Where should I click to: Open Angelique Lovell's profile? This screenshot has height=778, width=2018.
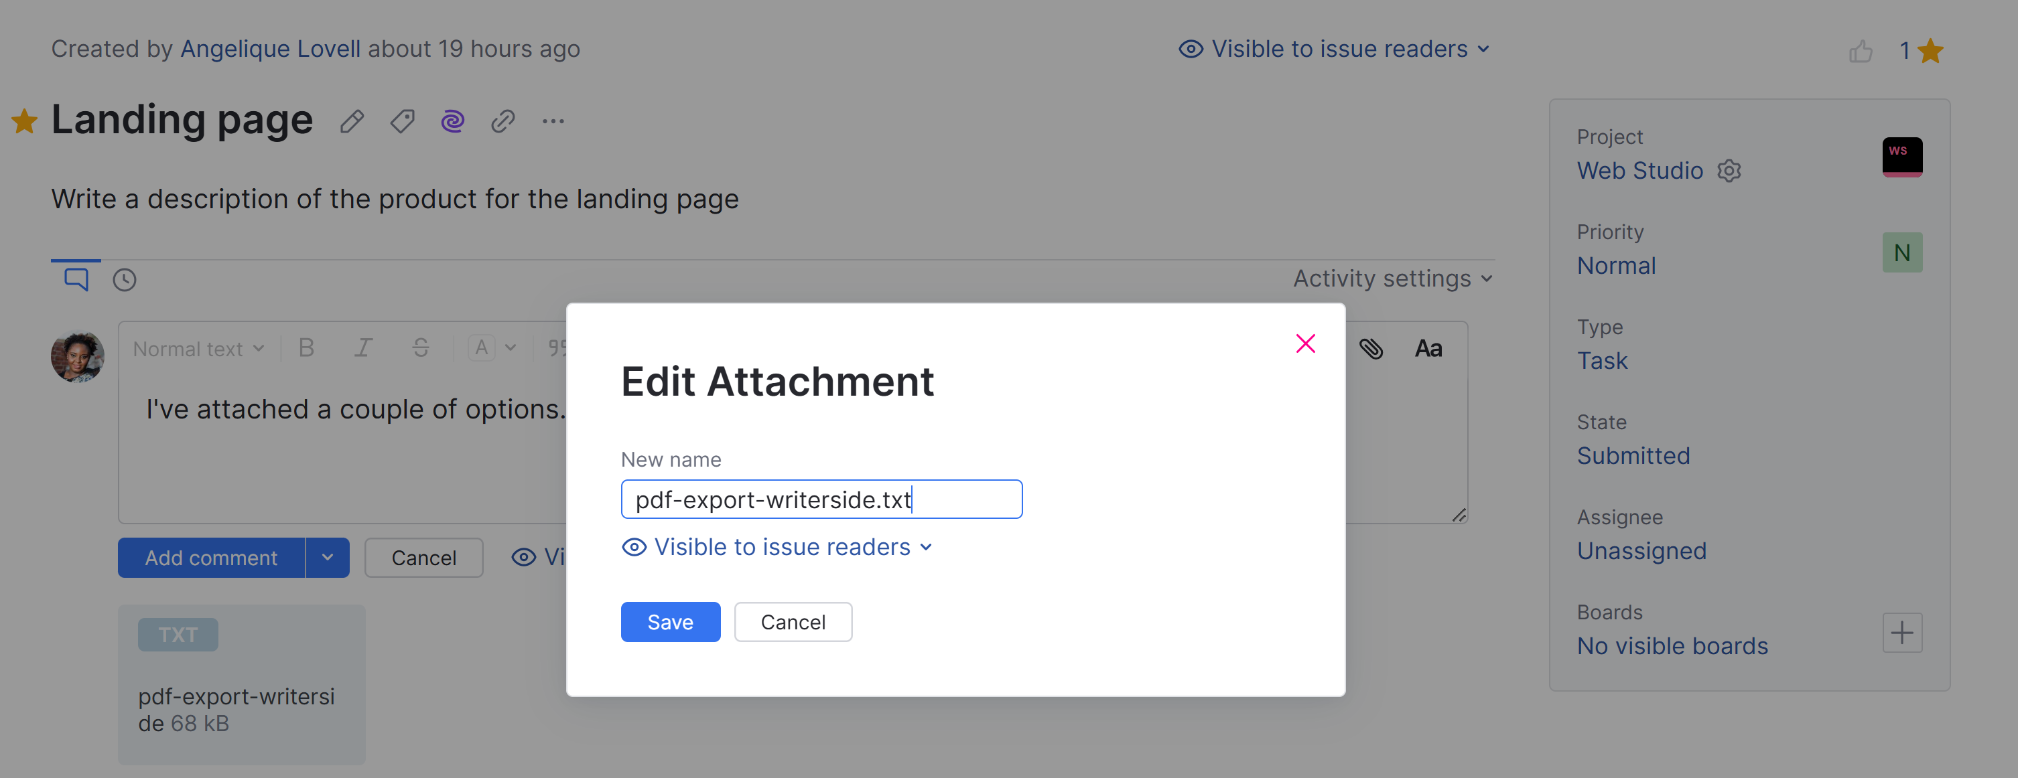click(x=269, y=48)
